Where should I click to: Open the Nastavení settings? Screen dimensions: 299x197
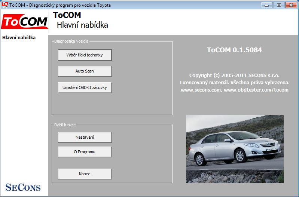tap(85, 137)
